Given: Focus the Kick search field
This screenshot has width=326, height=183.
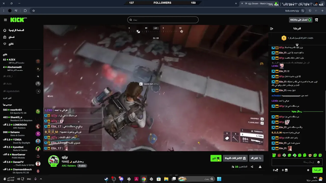Looking at the screenshot, I should tap(163, 20).
